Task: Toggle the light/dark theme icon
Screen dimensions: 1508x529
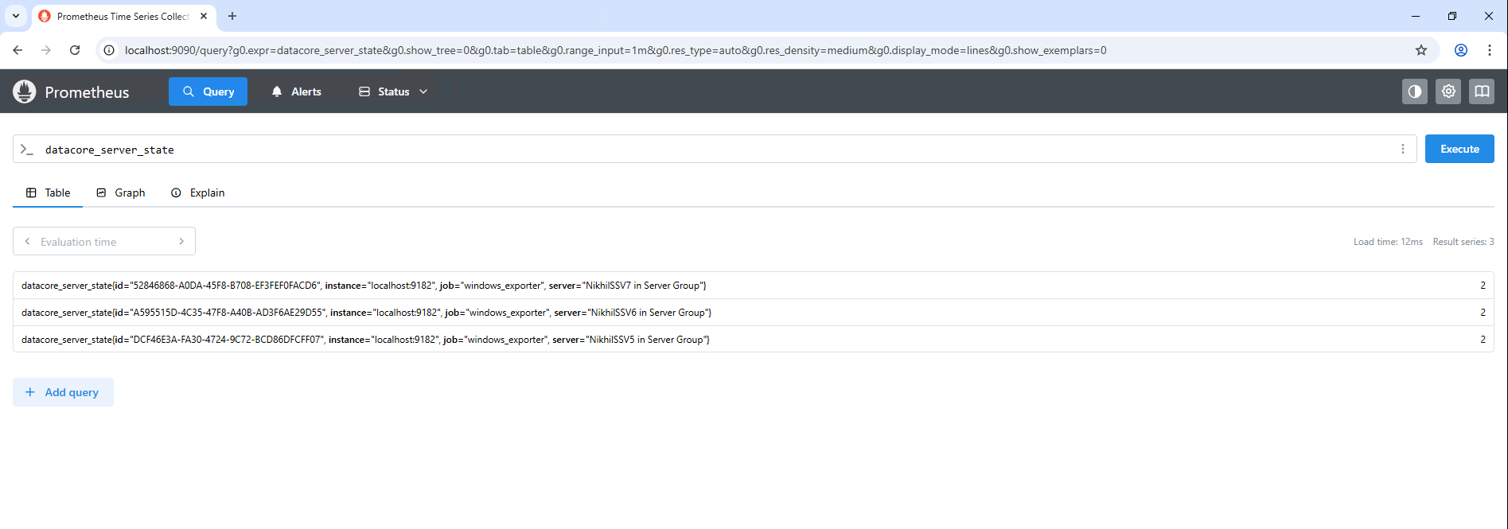Action: click(x=1415, y=91)
